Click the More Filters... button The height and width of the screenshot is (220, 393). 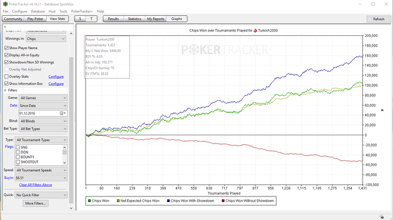point(35,203)
